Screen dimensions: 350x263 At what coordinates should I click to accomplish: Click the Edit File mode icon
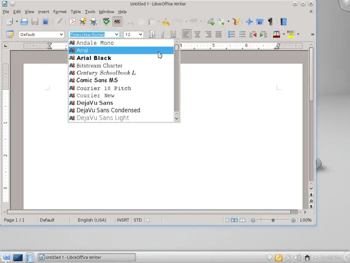click(59, 21)
